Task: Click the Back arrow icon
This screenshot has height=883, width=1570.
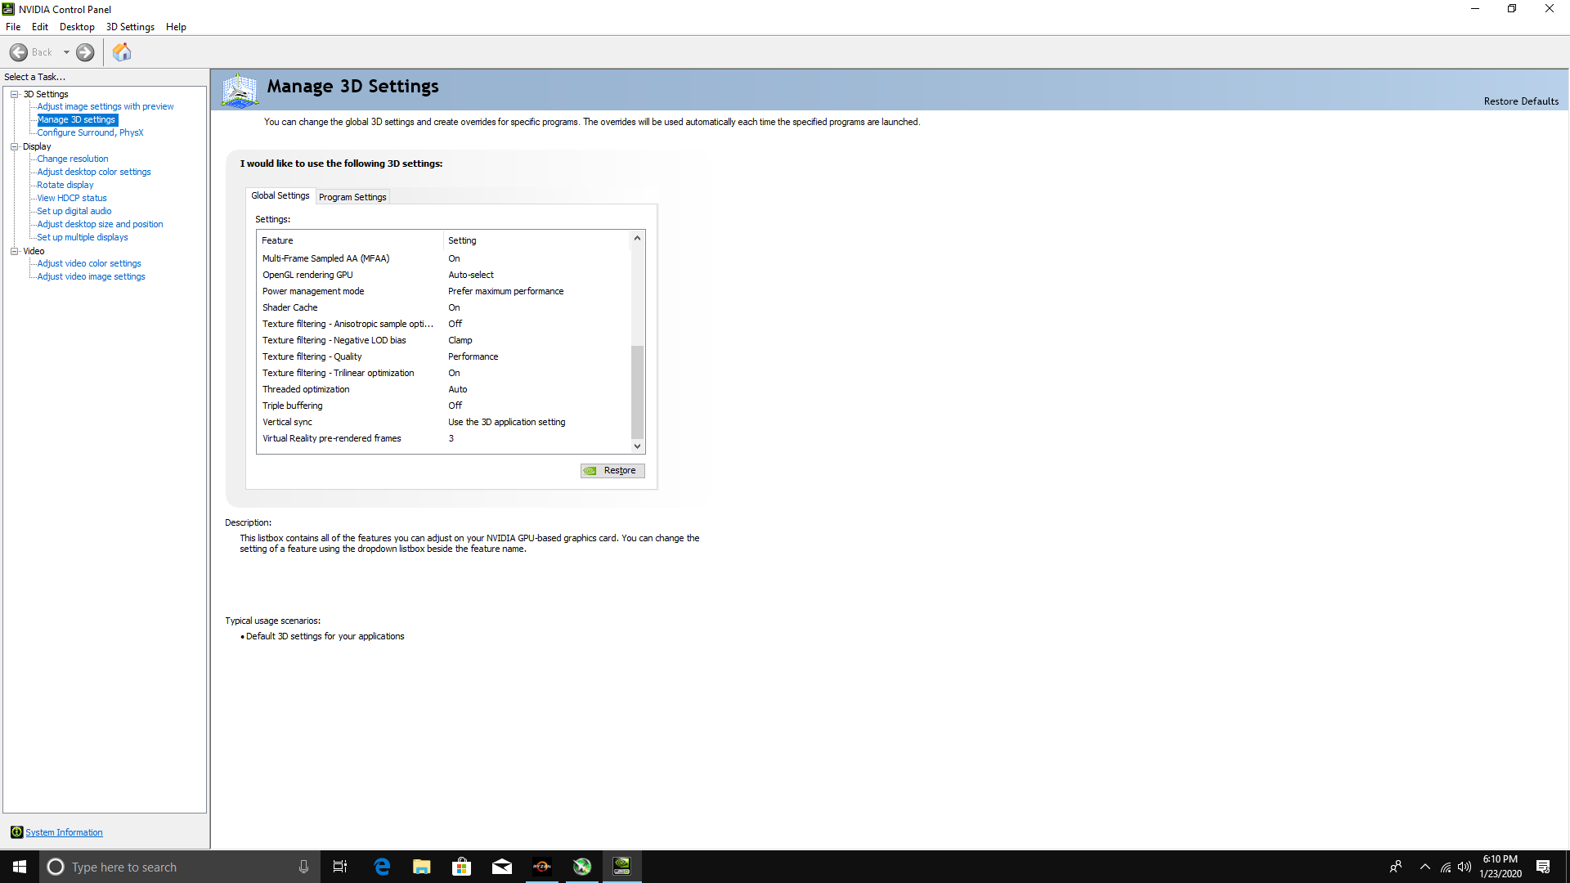Action: [x=19, y=52]
